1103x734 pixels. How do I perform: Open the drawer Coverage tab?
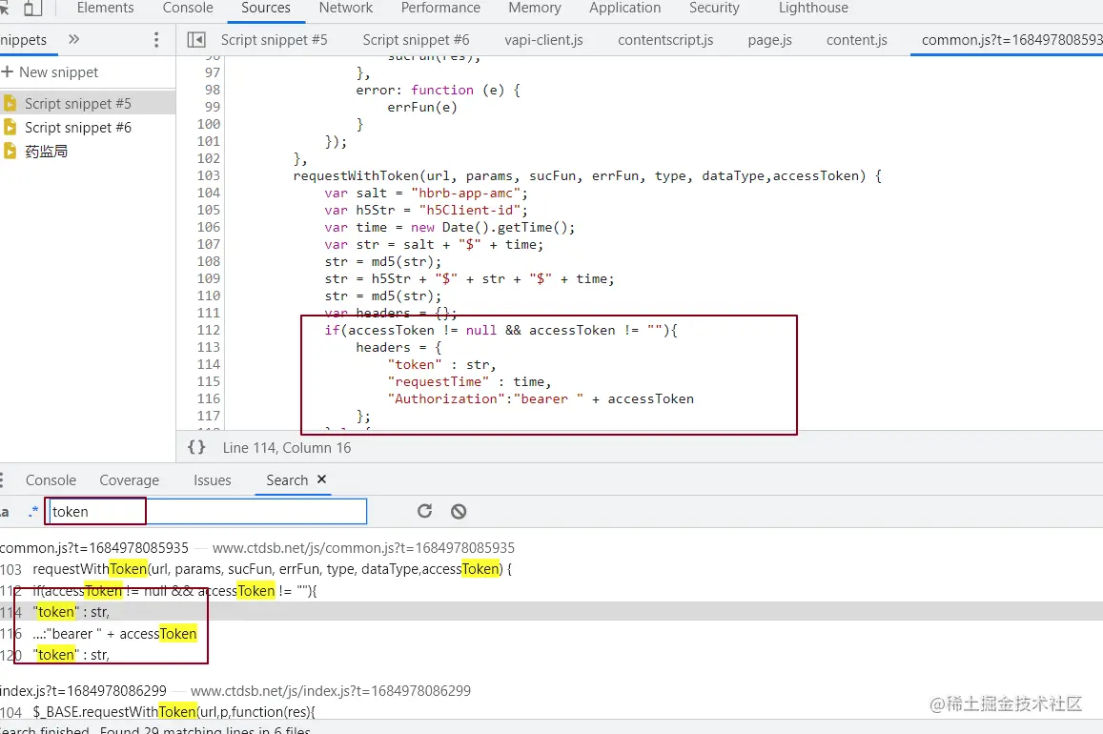[x=129, y=480]
